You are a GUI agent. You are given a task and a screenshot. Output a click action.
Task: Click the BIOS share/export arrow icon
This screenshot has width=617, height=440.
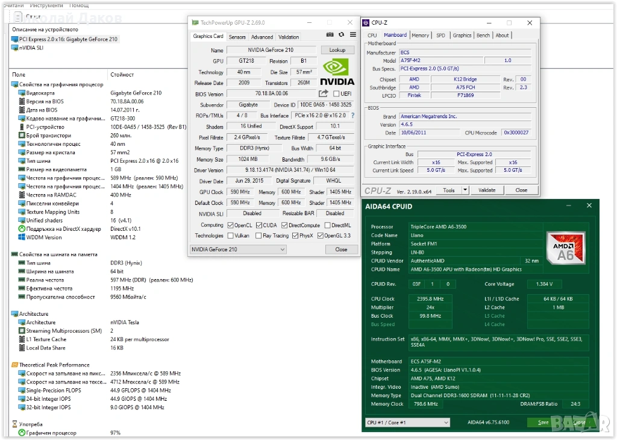324,93
